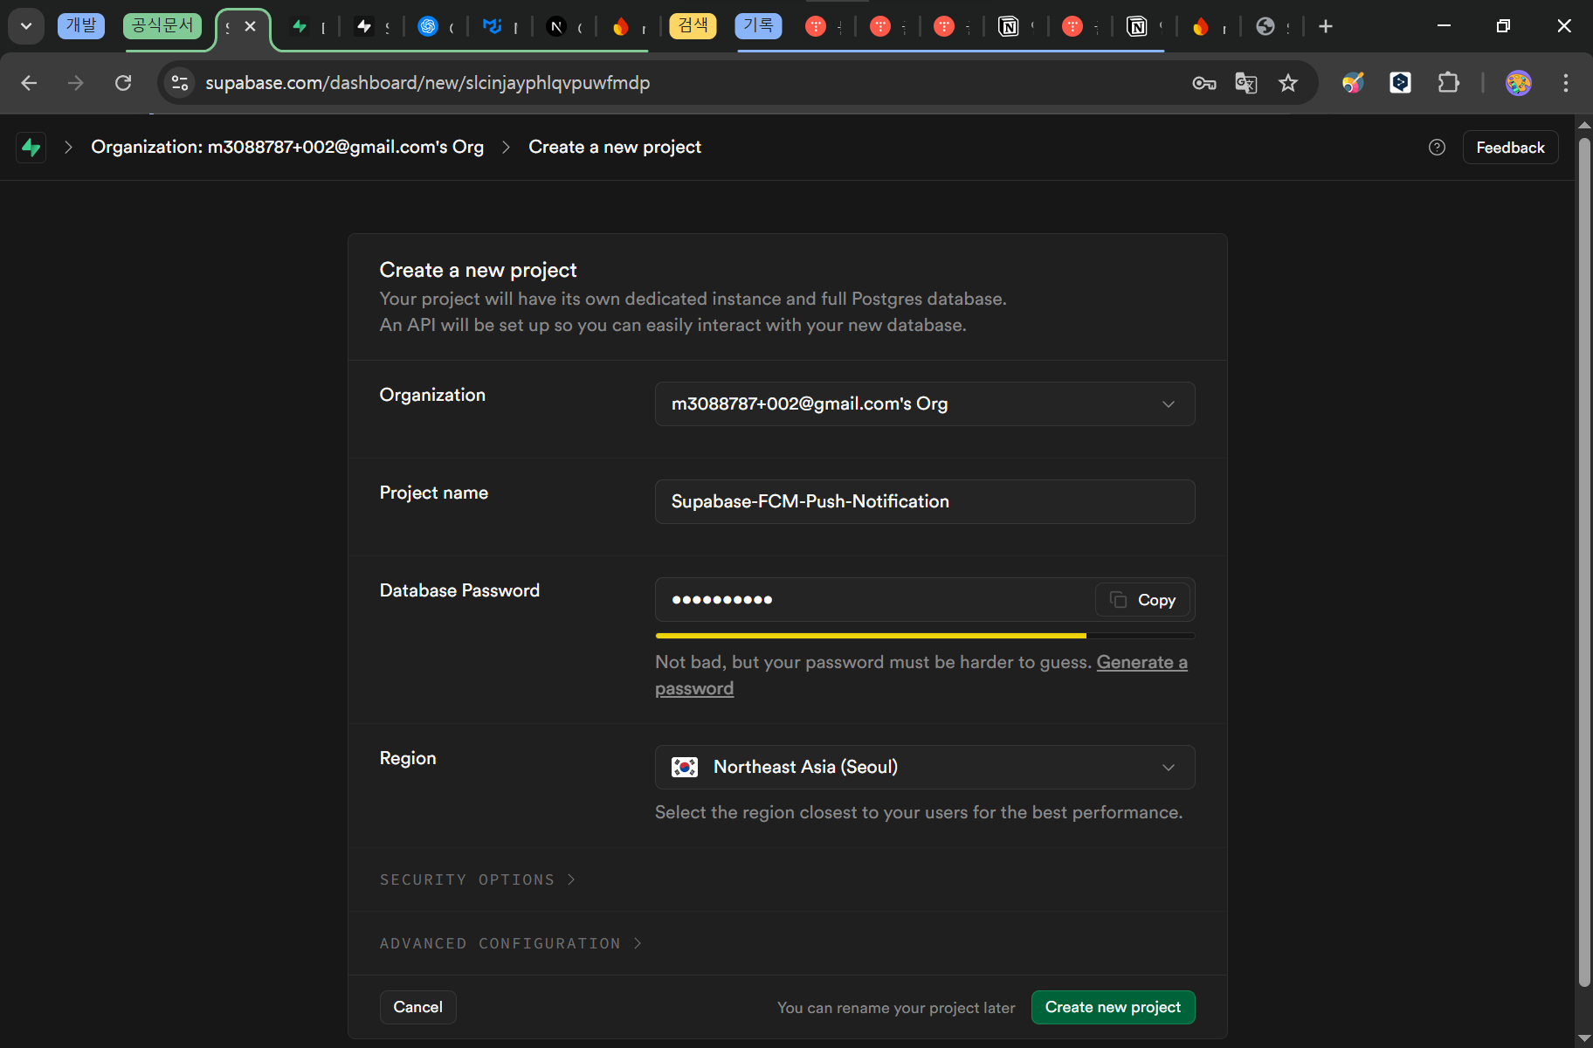1593x1048 pixels.
Task: Click the scrollbar up arrow
Action: [x=1584, y=124]
